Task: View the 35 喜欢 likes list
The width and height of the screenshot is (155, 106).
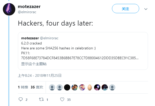Action: pos(37,87)
